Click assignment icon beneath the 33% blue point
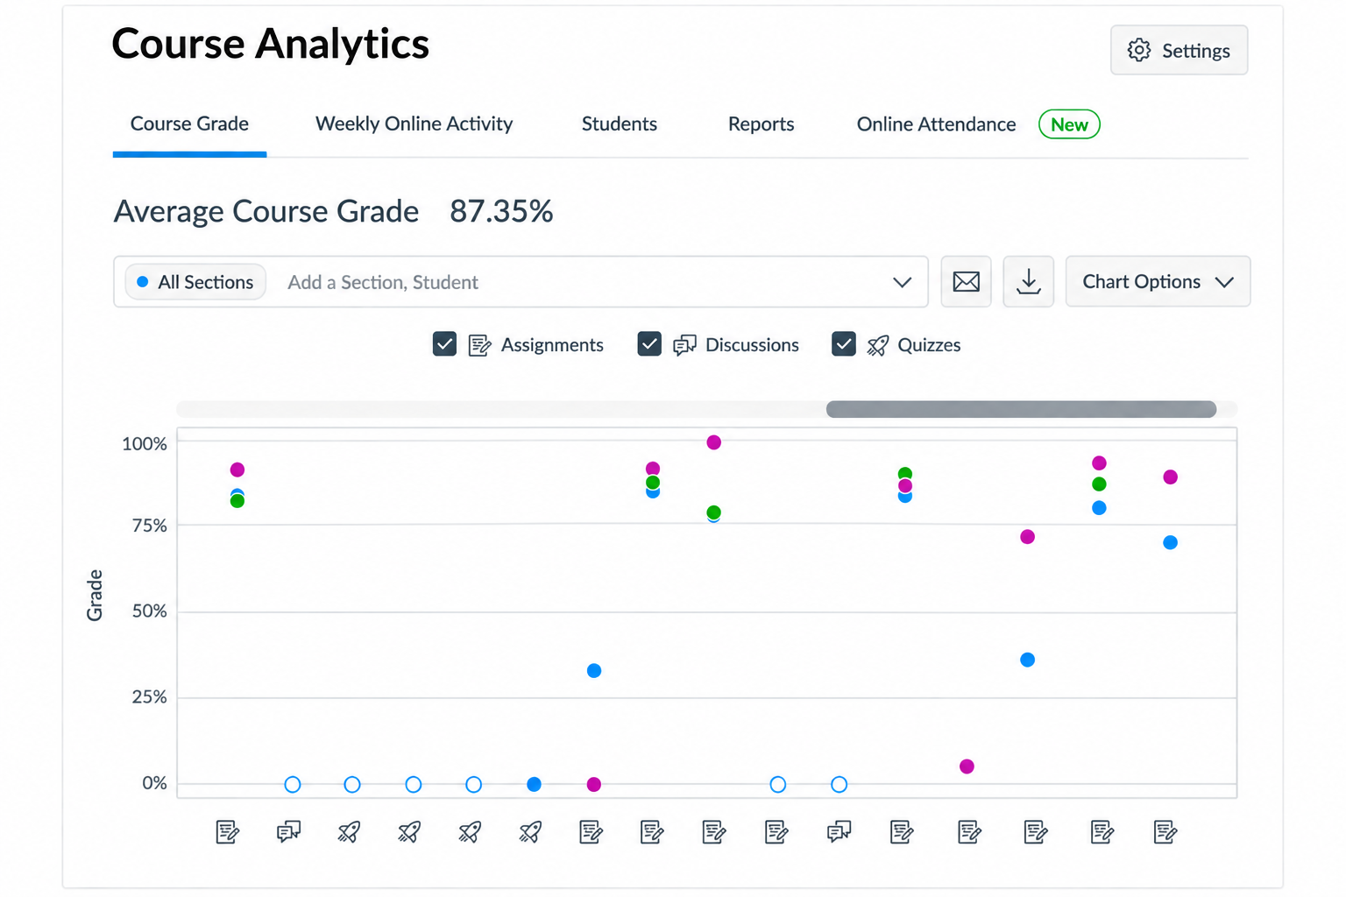This screenshot has height=897, width=1346. coord(592,831)
